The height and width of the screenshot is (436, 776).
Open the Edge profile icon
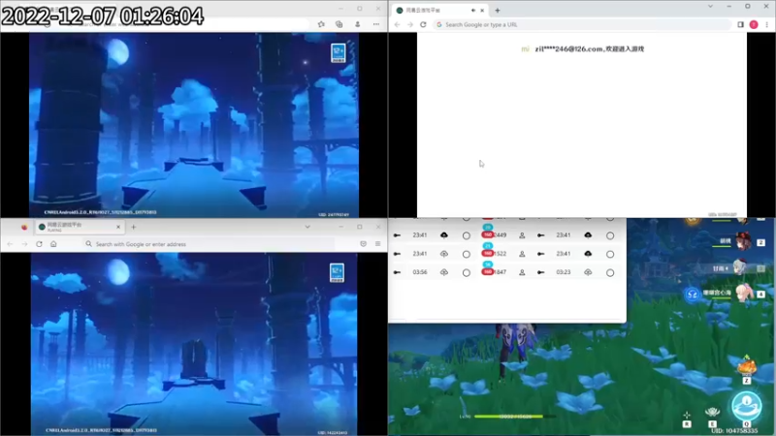pyautogui.click(x=357, y=24)
